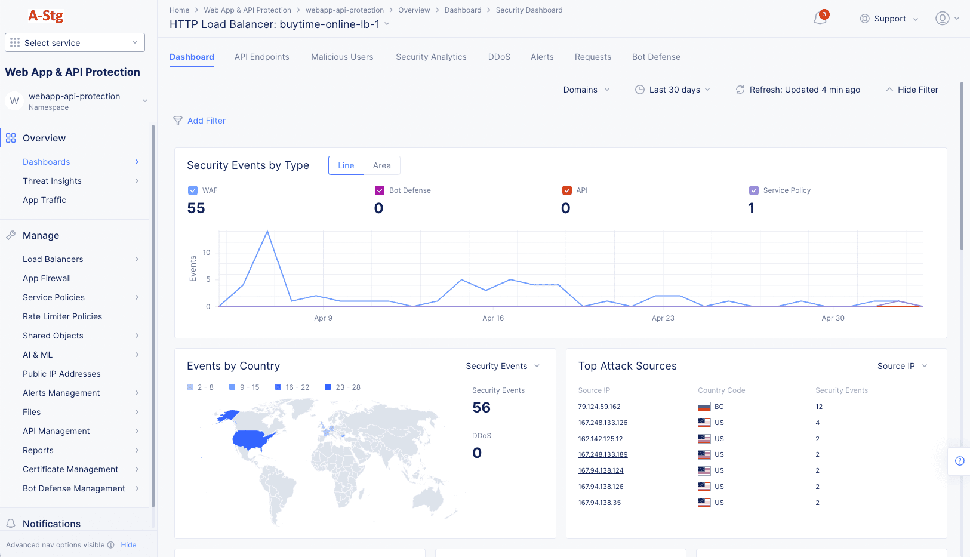Click the info icon beside advanced nav options
This screenshot has height=557, width=970.
point(110,545)
